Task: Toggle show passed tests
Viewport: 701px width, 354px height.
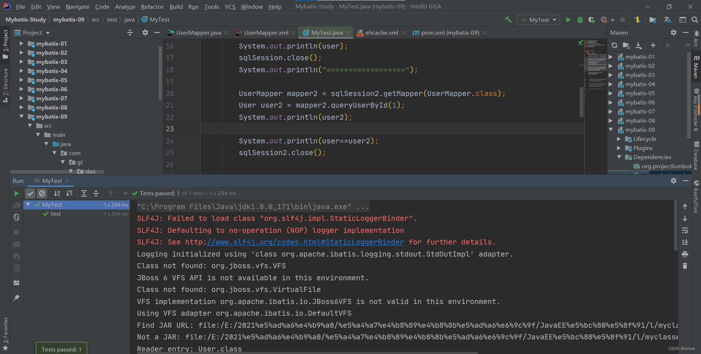Action: tap(30, 193)
